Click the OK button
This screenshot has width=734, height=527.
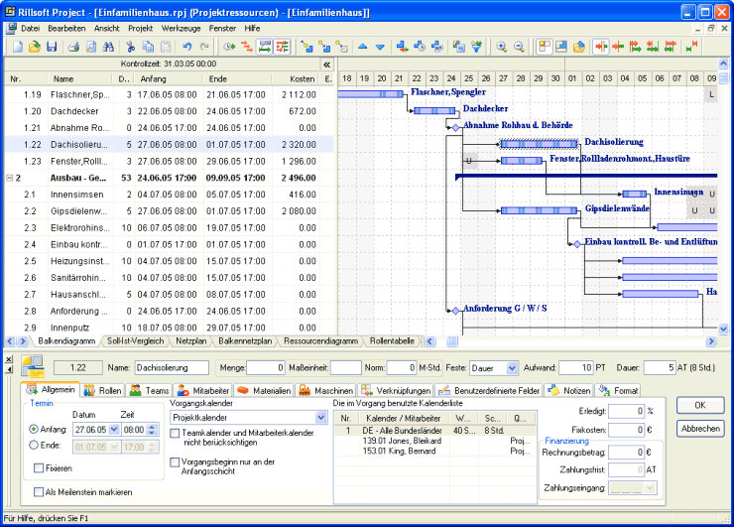coord(700,405)
